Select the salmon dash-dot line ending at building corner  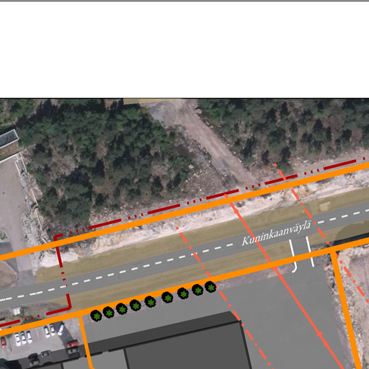pyautogui.click(x=208, y=274)
